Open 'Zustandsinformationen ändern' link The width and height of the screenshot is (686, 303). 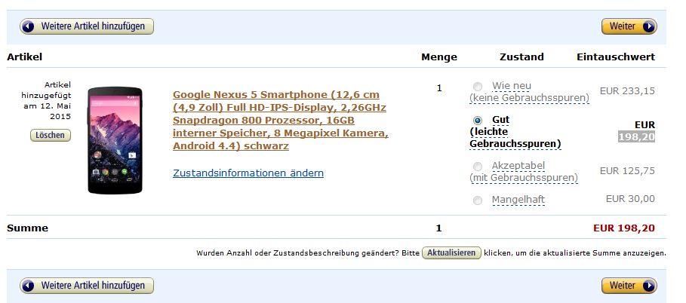tap(248, 173)
